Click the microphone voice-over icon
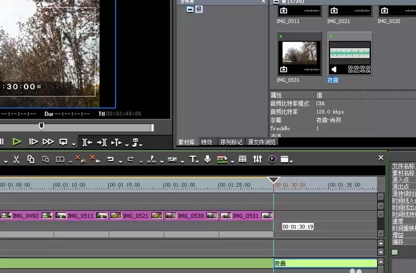The width and height of the screenshot is (416, 273). click(207, 159)
